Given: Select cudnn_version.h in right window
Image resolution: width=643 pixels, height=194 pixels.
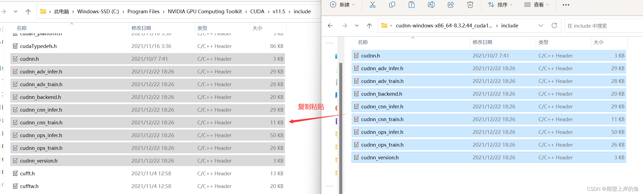Looking at the screenshot, I should [x=489, y=158].
